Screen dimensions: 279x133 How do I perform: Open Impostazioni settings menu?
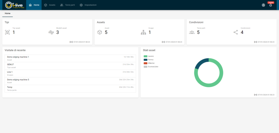(88, 5)
